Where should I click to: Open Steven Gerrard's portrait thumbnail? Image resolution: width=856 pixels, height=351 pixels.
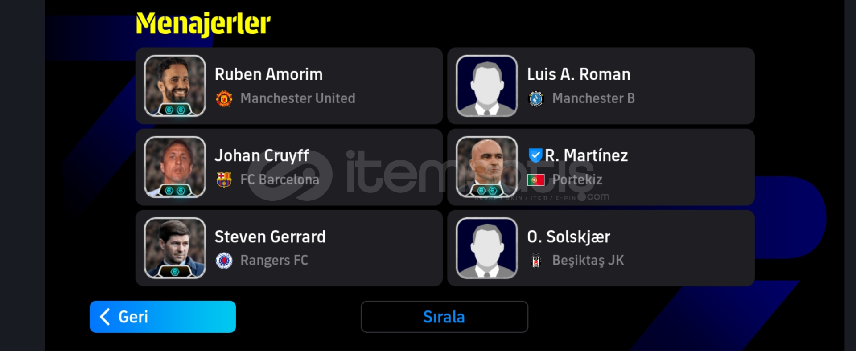pyautogui.click(x=175, y=248)
